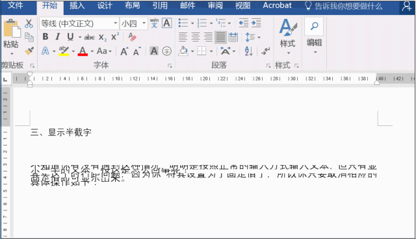The image size is (416, 239).
Task: Toggle Underline formatting
Action: pos(70,37)
